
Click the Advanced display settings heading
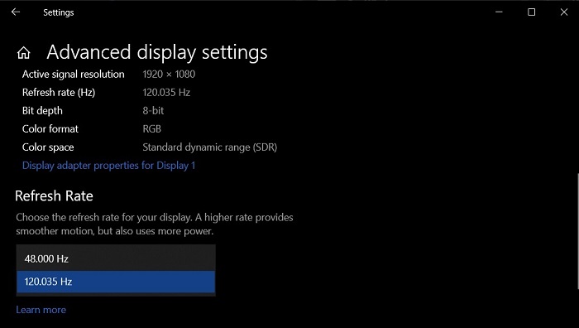157,52
